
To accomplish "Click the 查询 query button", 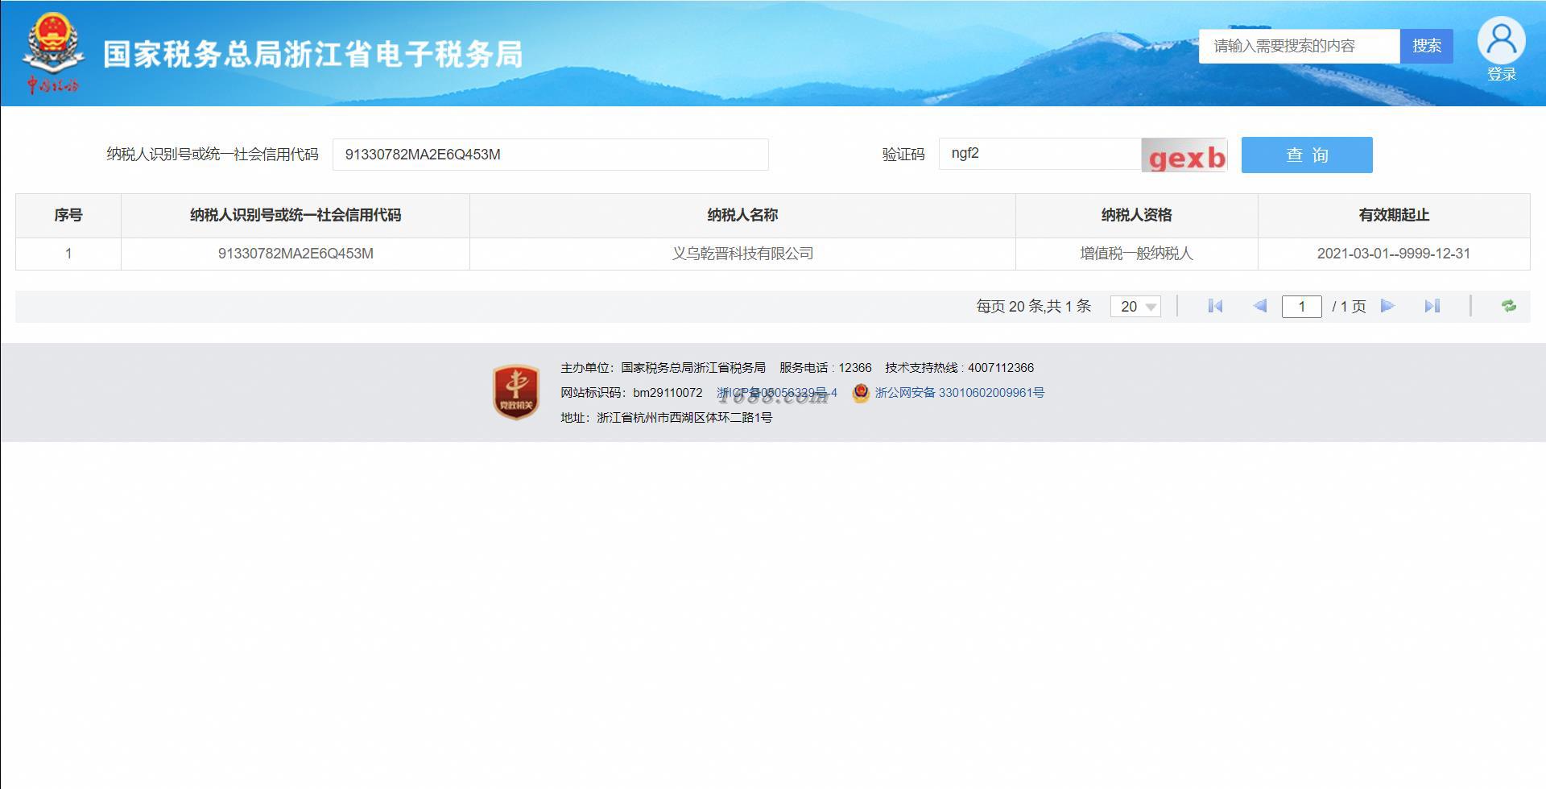I will click(x=1307, y=155).
